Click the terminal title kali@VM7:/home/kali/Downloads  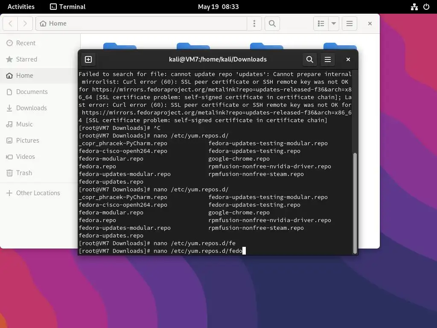point(218,59)
